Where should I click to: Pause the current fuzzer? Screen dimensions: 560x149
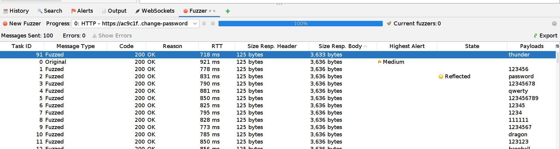tap(204, 24)
